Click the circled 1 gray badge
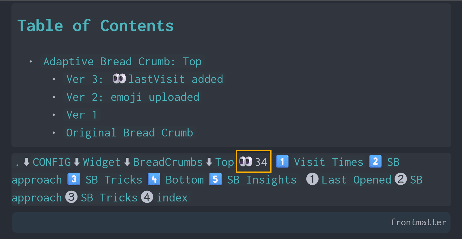Image resolution: width=462 pixels, height=239 pixels. coord(312,179)
